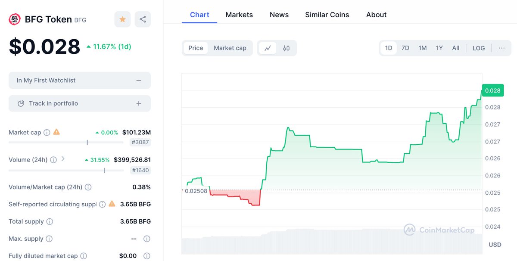Enable LOG scale on the chart

pyautogui.click(x=478, y=48)
